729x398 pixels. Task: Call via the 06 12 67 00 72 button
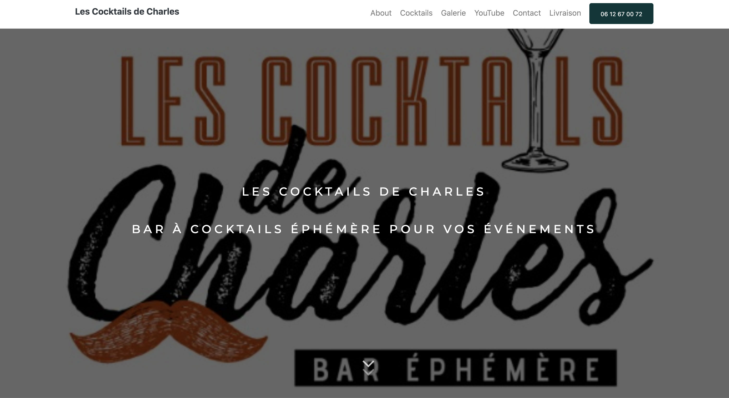tap(621, 14)
